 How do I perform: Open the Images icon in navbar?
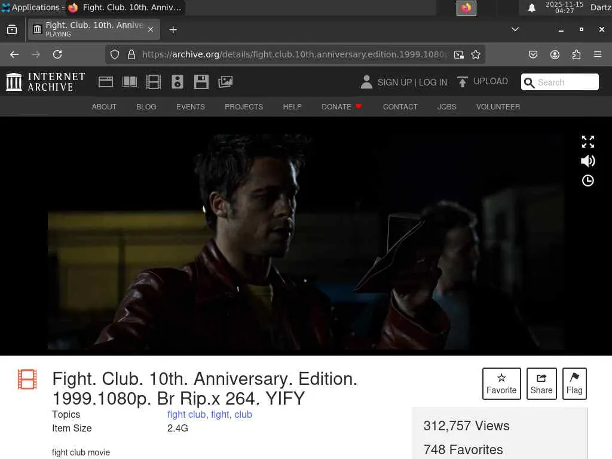pos(225,82)
